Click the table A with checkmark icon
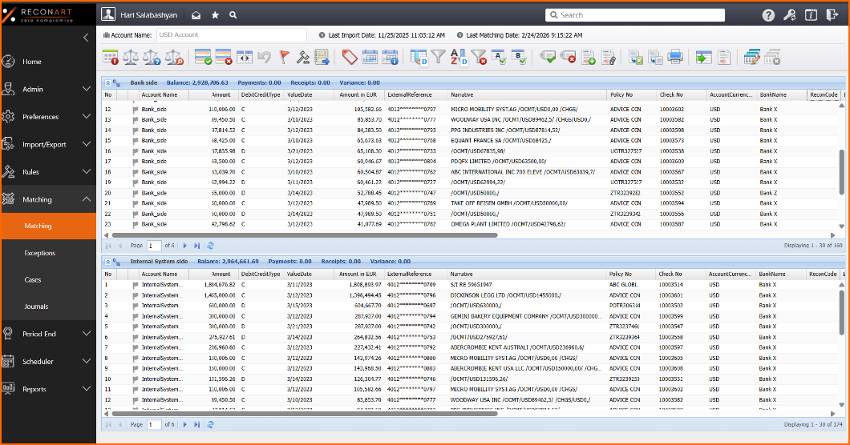Viewport: 850px width, 445px height. click(499, 57)
